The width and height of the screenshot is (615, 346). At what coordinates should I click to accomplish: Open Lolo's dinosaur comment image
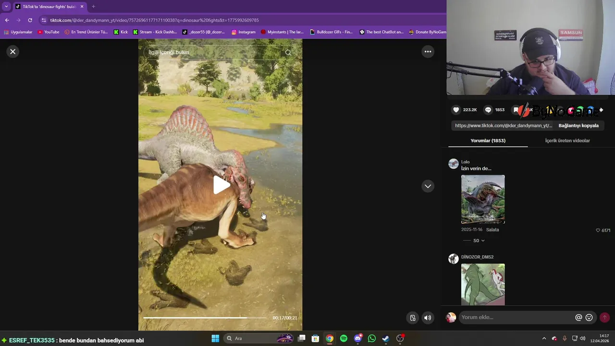(x=483, y=199)
